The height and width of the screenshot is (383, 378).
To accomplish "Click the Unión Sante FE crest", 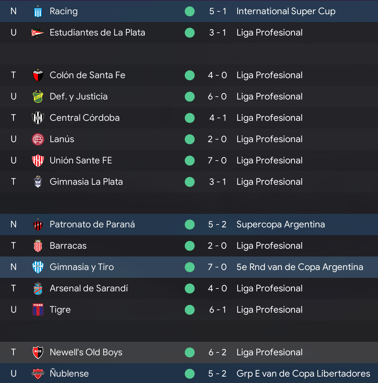I will [x=38, y=161].
